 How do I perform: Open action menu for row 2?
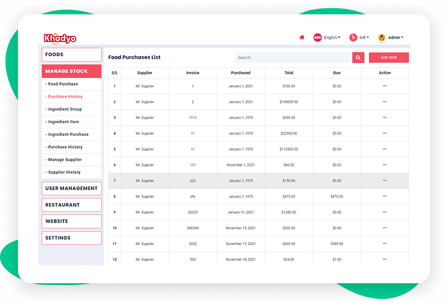385,101
